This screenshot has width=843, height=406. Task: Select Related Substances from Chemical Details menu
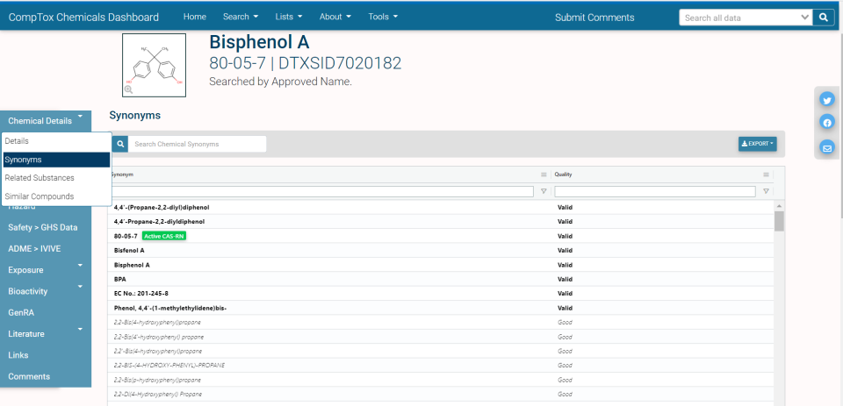[40, 178]
